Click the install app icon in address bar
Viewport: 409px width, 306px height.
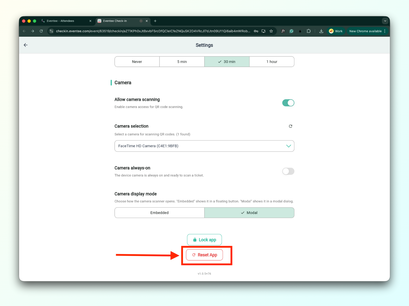coord(264,31)
